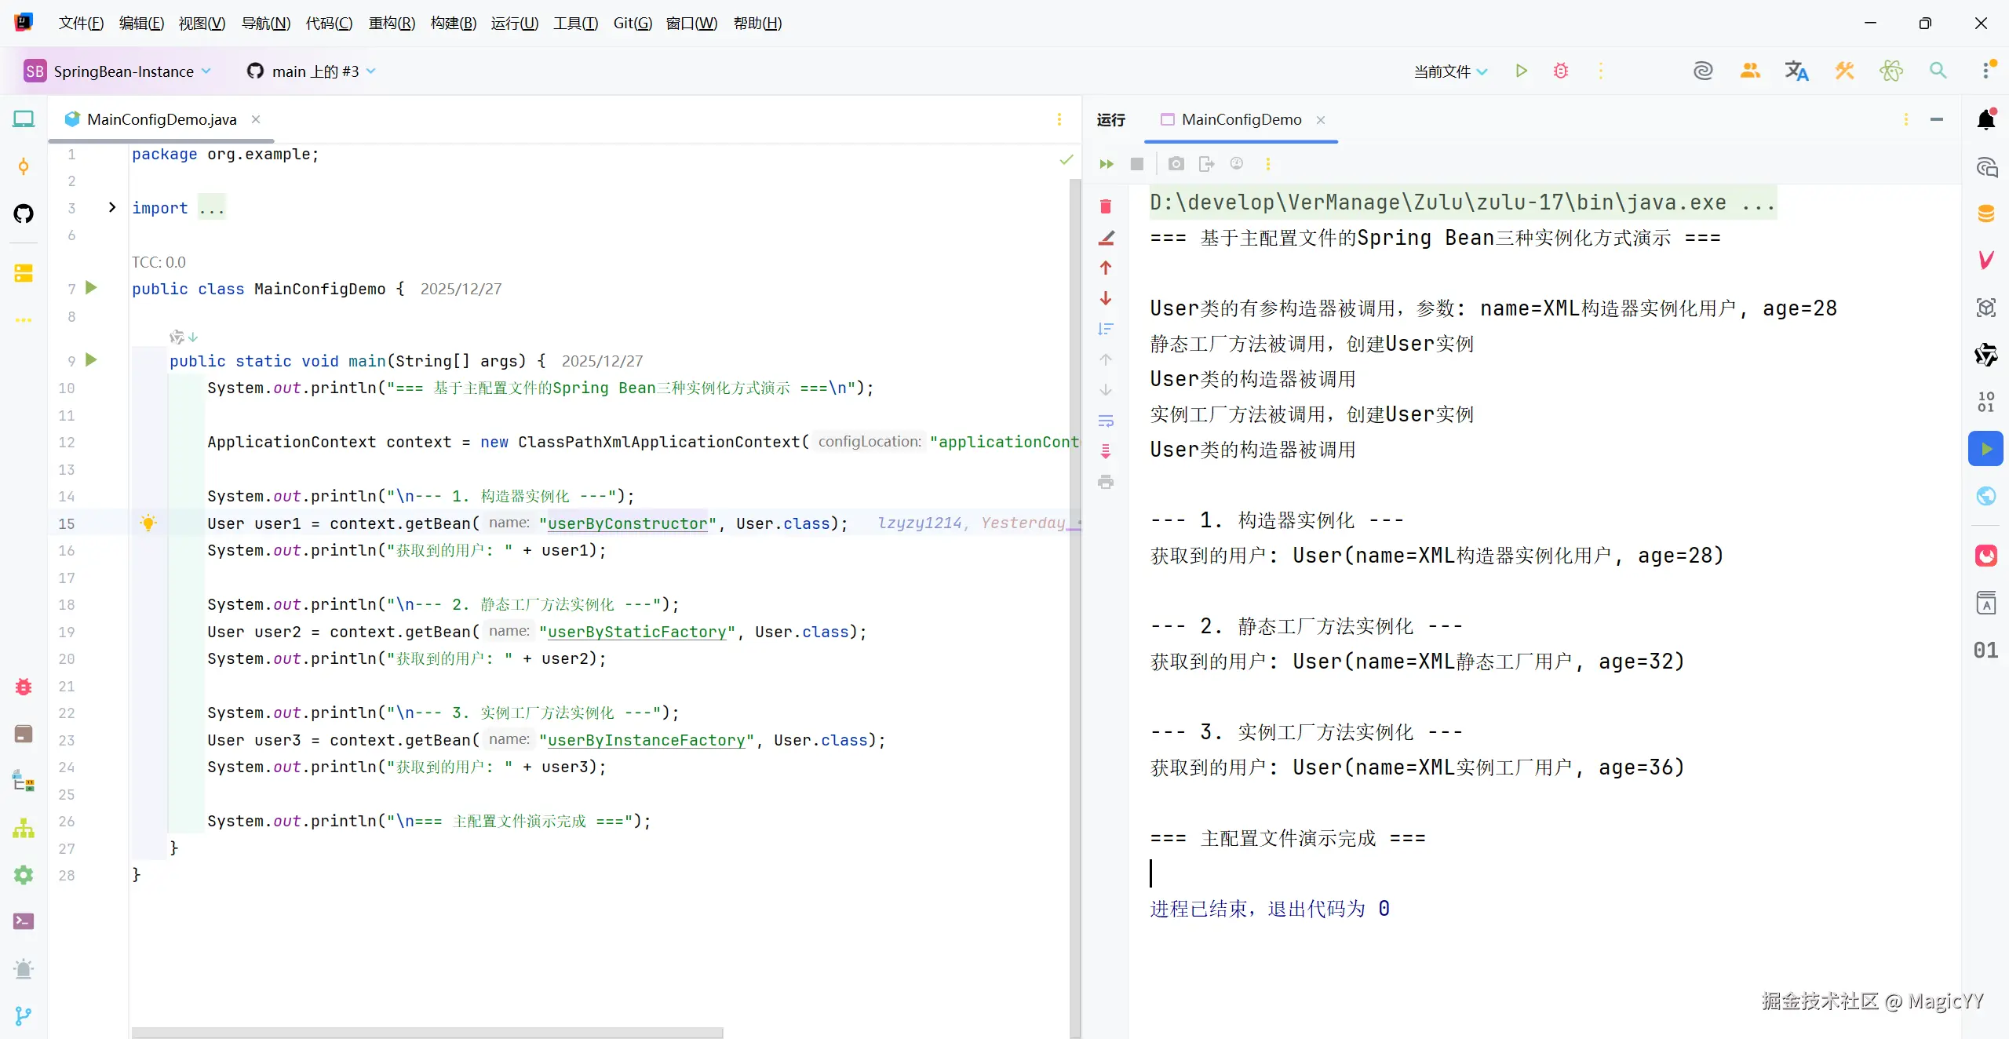Click the Debug bug icon in top toolbar
The height and width of the screenshot is (1039, 2009).
point(1561,71)
